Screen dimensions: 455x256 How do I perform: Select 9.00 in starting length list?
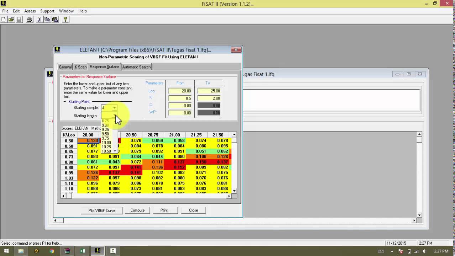point(105,125)
